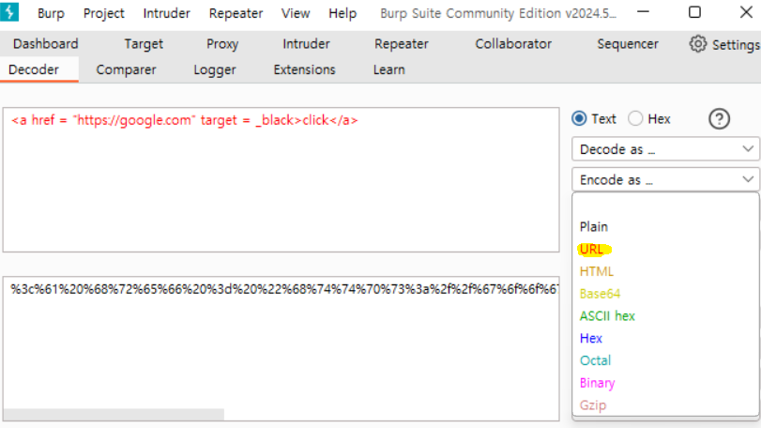The width and height of the screenshot is (761, 428).
Task: Switch to the Collaborator tab
Action: [513, 44]
